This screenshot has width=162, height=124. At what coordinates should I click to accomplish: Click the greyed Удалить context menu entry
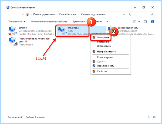pyautogui.click(x=110, y=62)
